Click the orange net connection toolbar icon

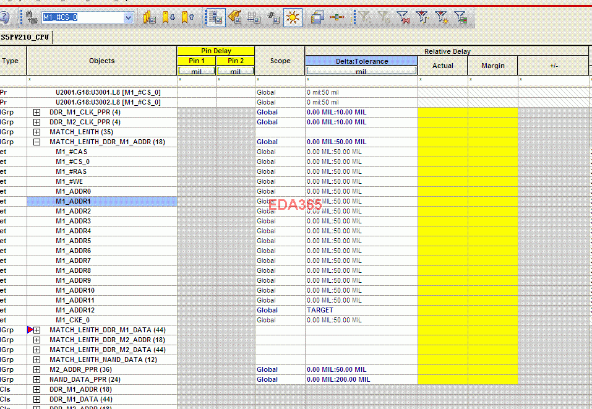[x=337, y=17]
